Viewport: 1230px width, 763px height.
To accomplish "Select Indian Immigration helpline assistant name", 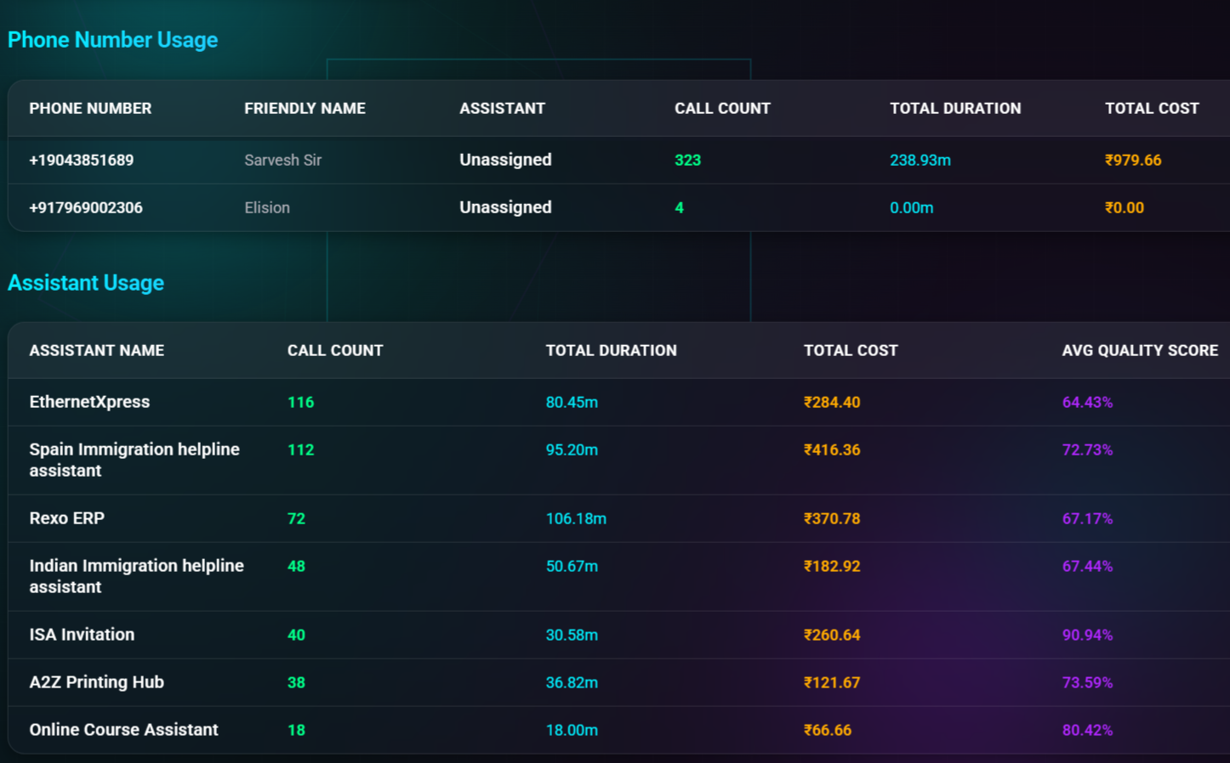I will tap(136, 576).
